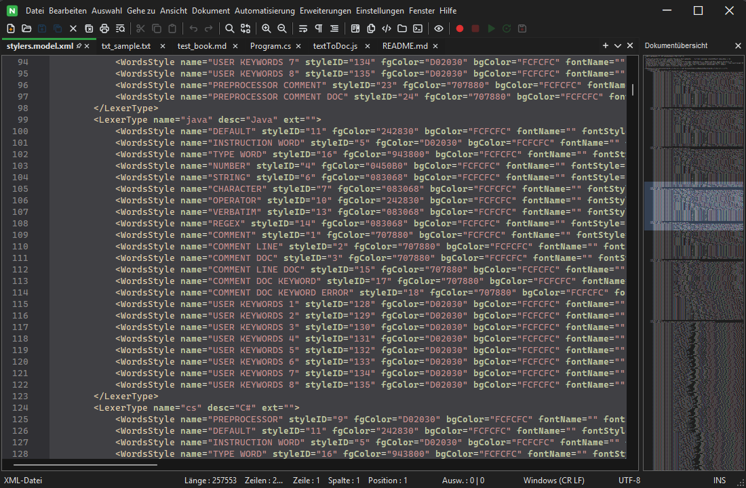Open a file via the folder icon
This screenshot has height=488, width=746.
[26, 28]
